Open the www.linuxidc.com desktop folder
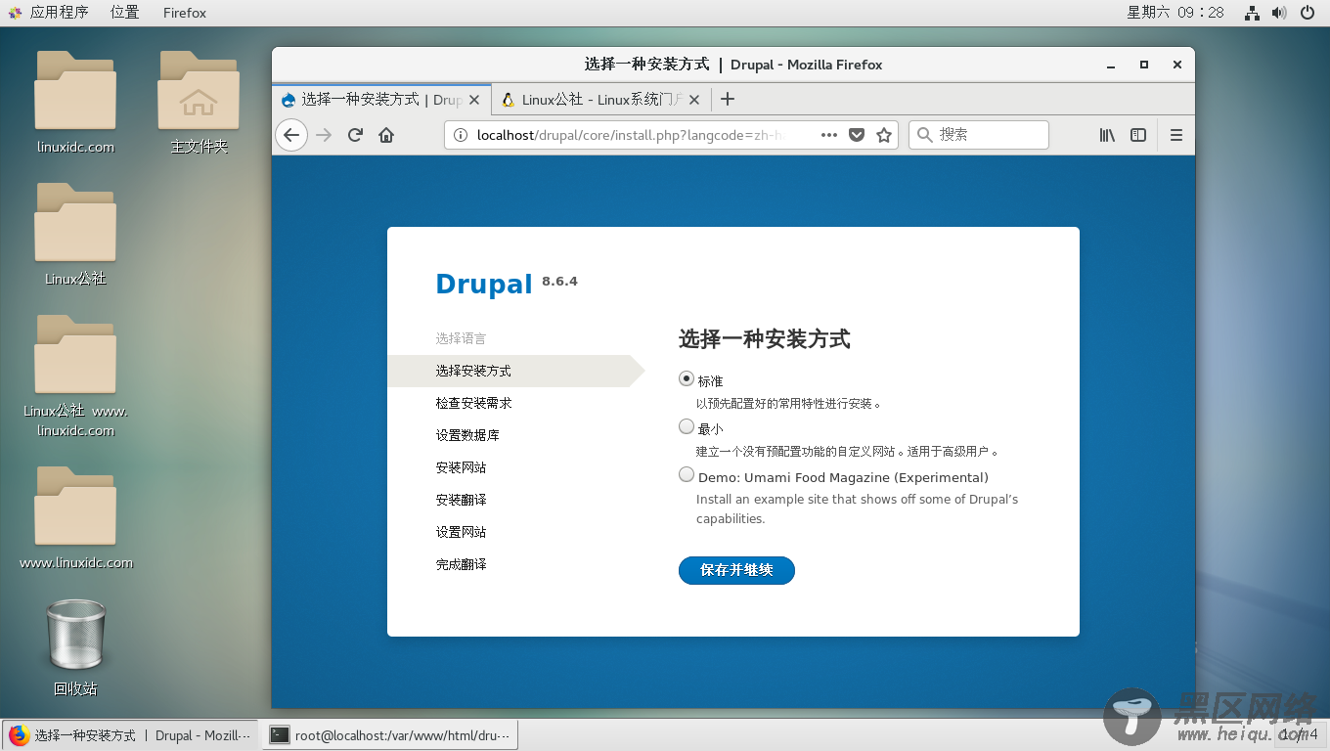This screenshot has width=1330, height=751. (x=75, y=518)
